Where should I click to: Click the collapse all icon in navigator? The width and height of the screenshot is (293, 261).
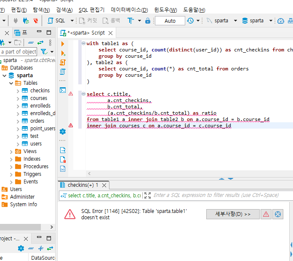point(31,43)
